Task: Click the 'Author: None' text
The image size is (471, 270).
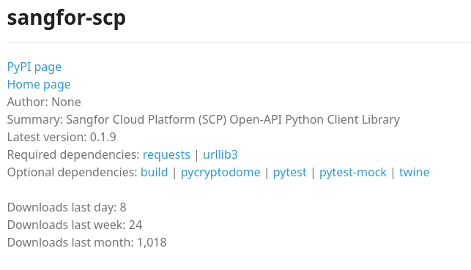Action: click(x=44, y=102)
